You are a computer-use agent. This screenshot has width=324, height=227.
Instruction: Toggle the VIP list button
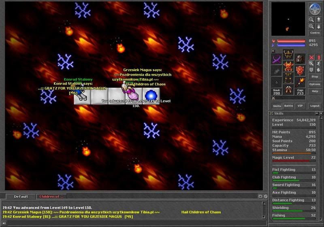click(x=300, y=106)
